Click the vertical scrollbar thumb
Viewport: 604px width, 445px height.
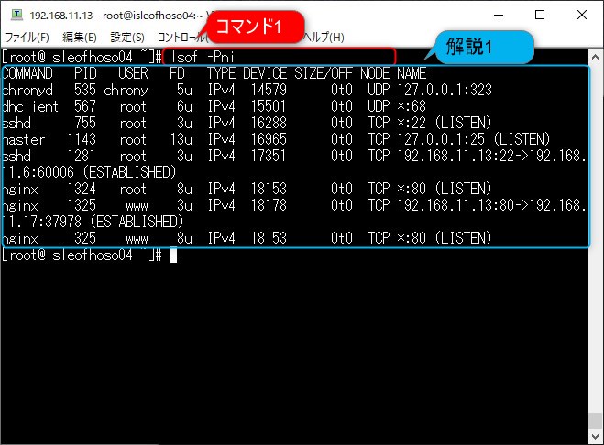595,421
